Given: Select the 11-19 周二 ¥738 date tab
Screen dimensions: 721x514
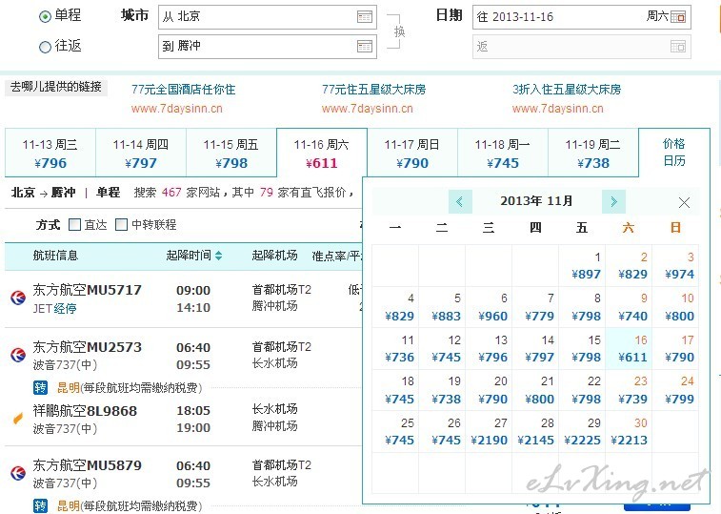Looking at the screenshot, I should (x=593, y=153).
